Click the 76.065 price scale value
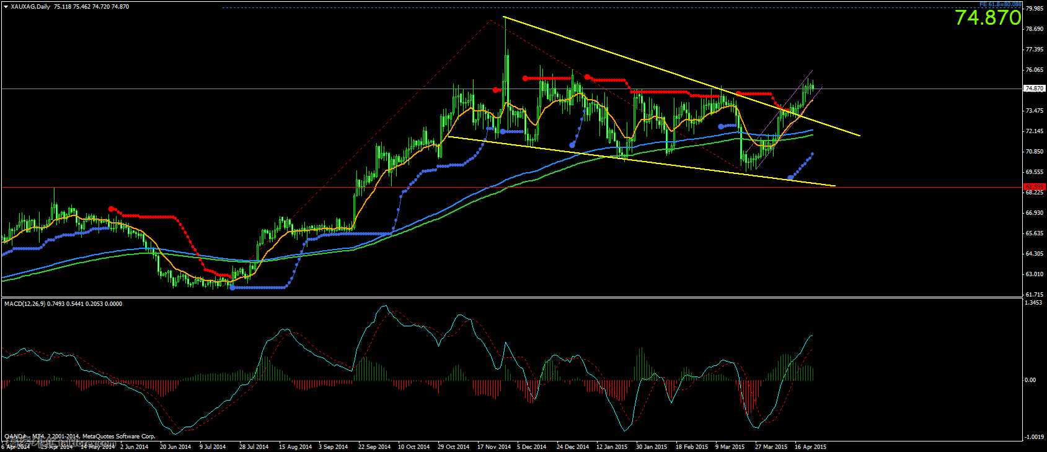 tap(1034, 70)
